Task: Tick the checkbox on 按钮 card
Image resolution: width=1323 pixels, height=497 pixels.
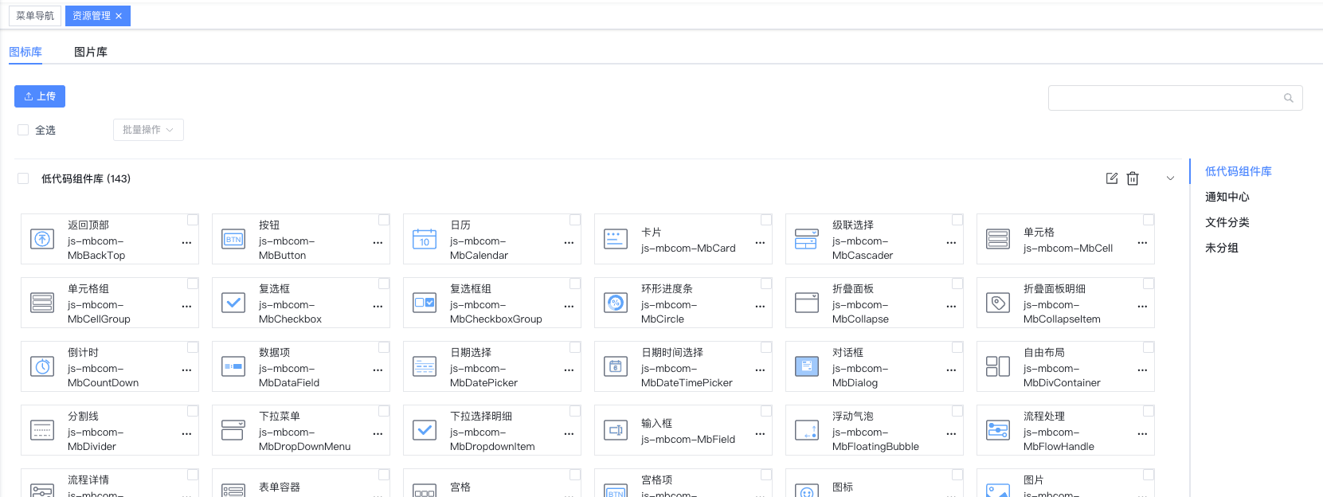Action: click(x=384, y=220)
